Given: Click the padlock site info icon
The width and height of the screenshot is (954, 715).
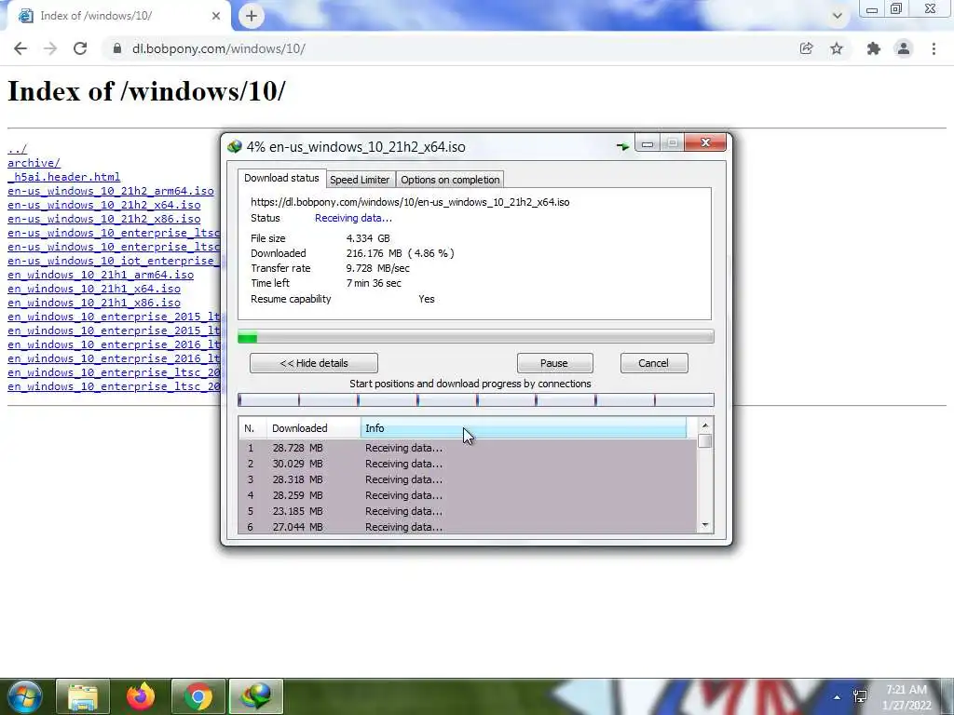Looking at the screenshot, I should (117, 48).
